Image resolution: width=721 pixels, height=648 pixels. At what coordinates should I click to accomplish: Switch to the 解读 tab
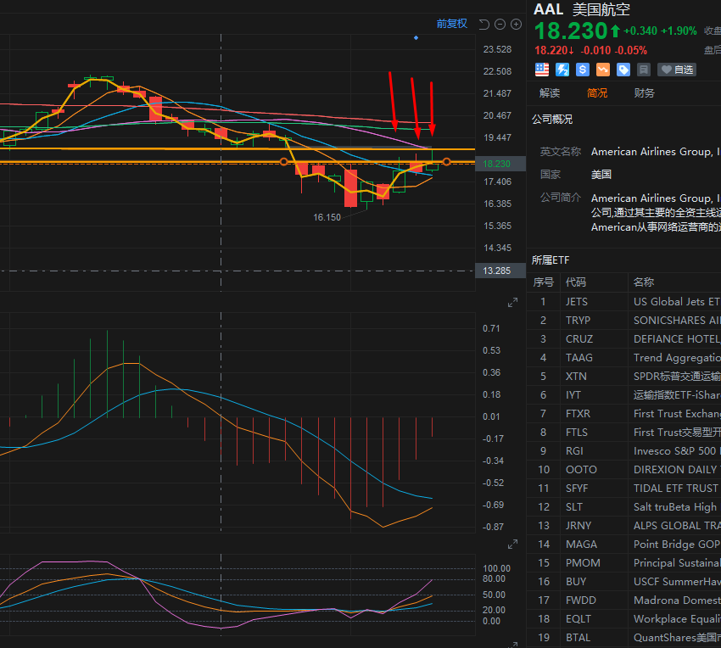pyautogui.click(x=550, y=93)
